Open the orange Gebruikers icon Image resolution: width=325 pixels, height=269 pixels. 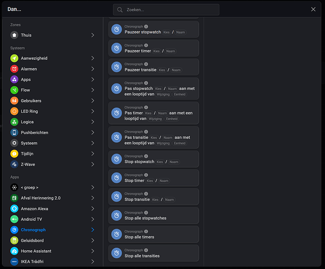coord(15,101)
